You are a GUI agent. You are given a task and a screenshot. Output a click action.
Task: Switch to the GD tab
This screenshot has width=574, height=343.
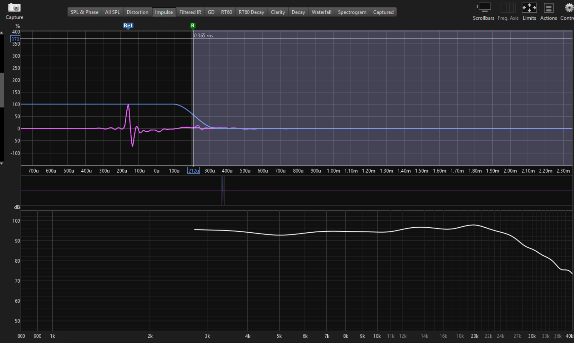[211, 12]
